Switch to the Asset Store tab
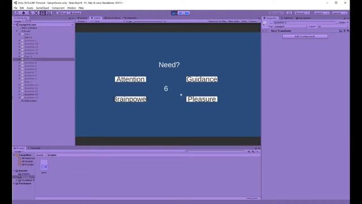Image resolution: width=362 pixels, height=204 pixels. click(113, 18)
